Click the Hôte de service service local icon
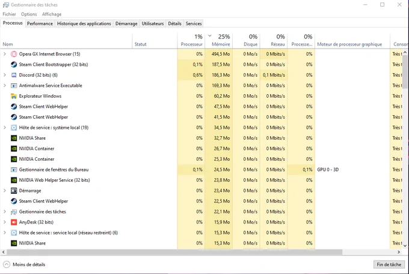The image size is (409, 274). [14, 233]
